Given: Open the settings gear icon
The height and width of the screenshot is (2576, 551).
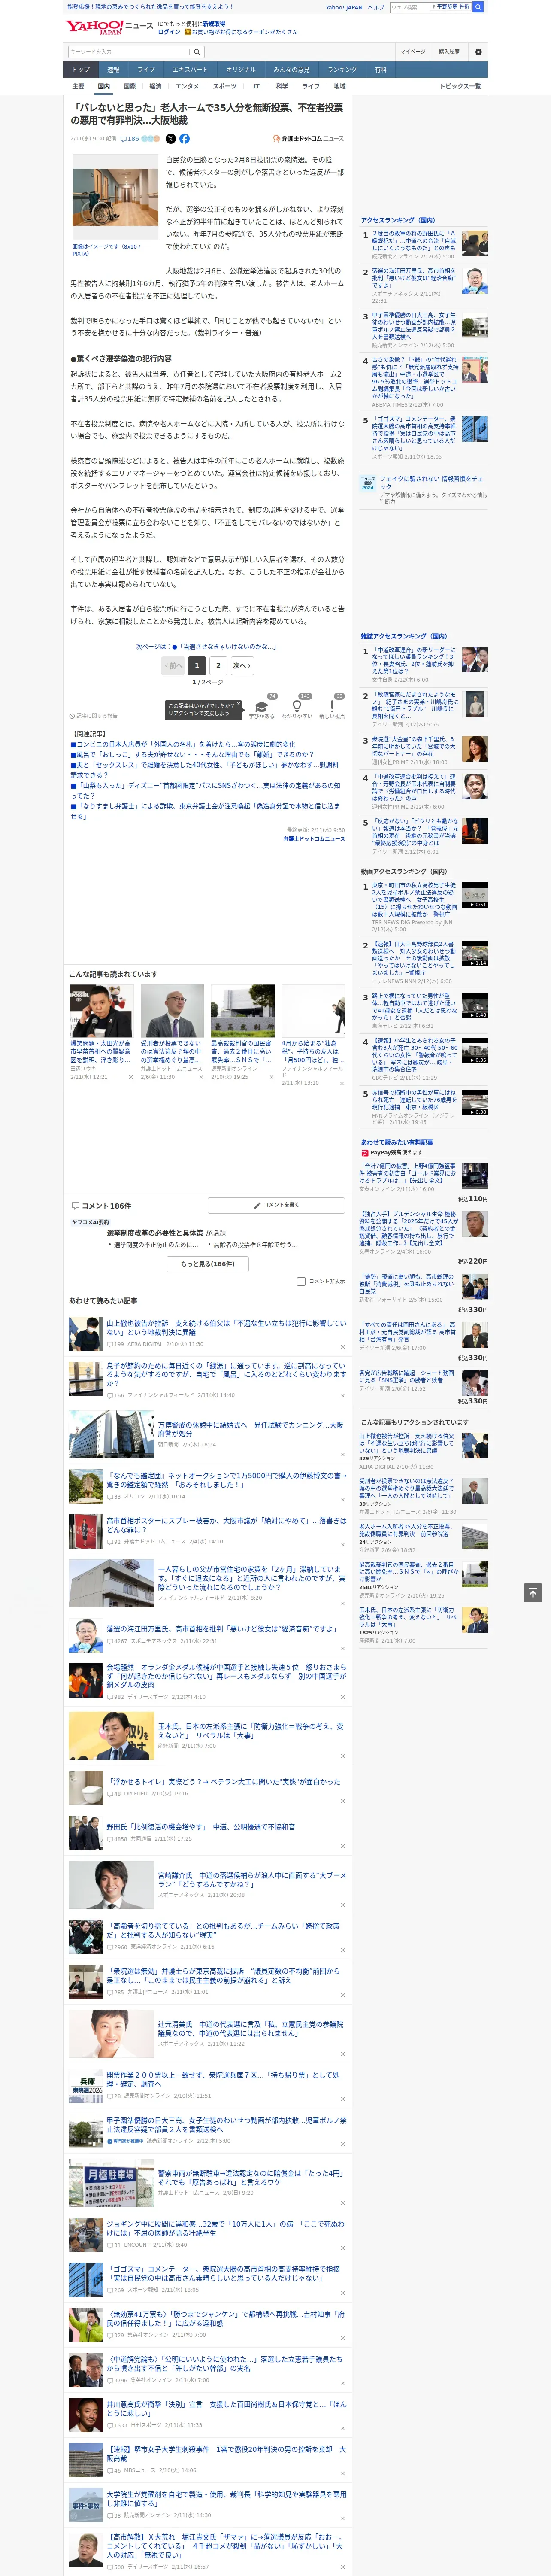Looking at the screenshot, I should pyautogui.click(x=478, y=52).
